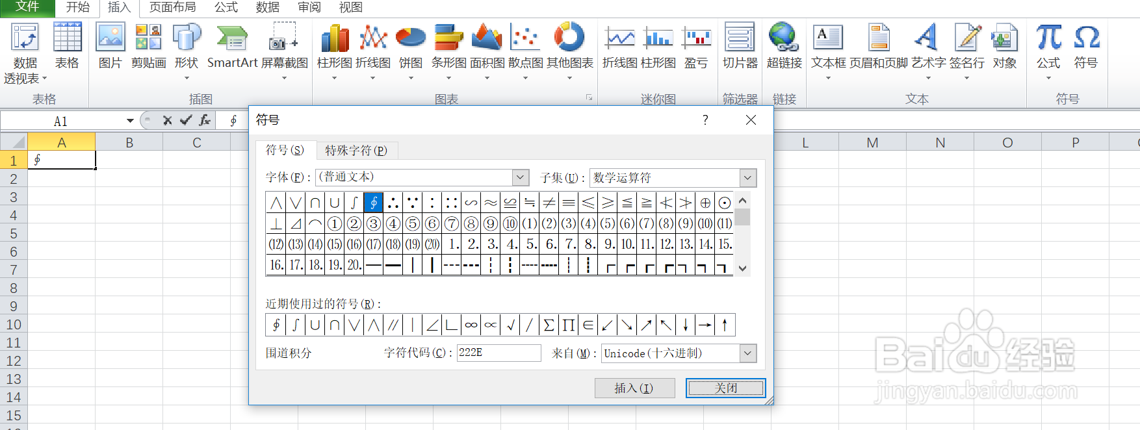Confirm formula bar entry with checkmark
1140x430 pixels.
(x=186, y=120)
